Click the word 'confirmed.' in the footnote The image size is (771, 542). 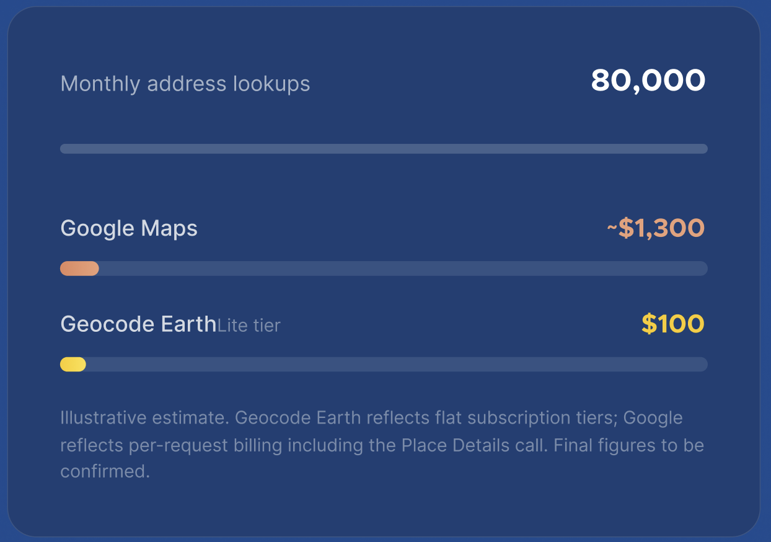point(105,471)
